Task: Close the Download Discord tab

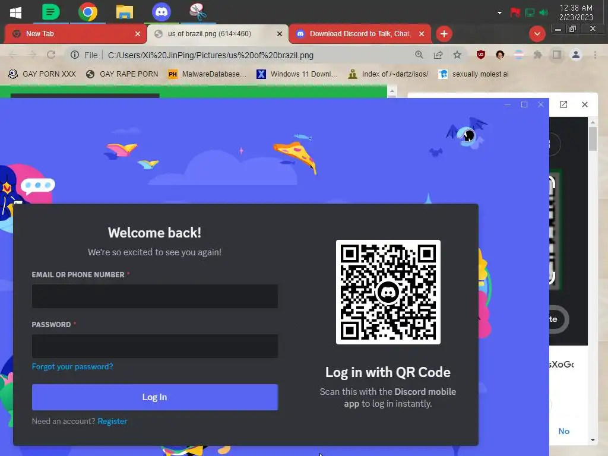Action: tap(422, 34)
